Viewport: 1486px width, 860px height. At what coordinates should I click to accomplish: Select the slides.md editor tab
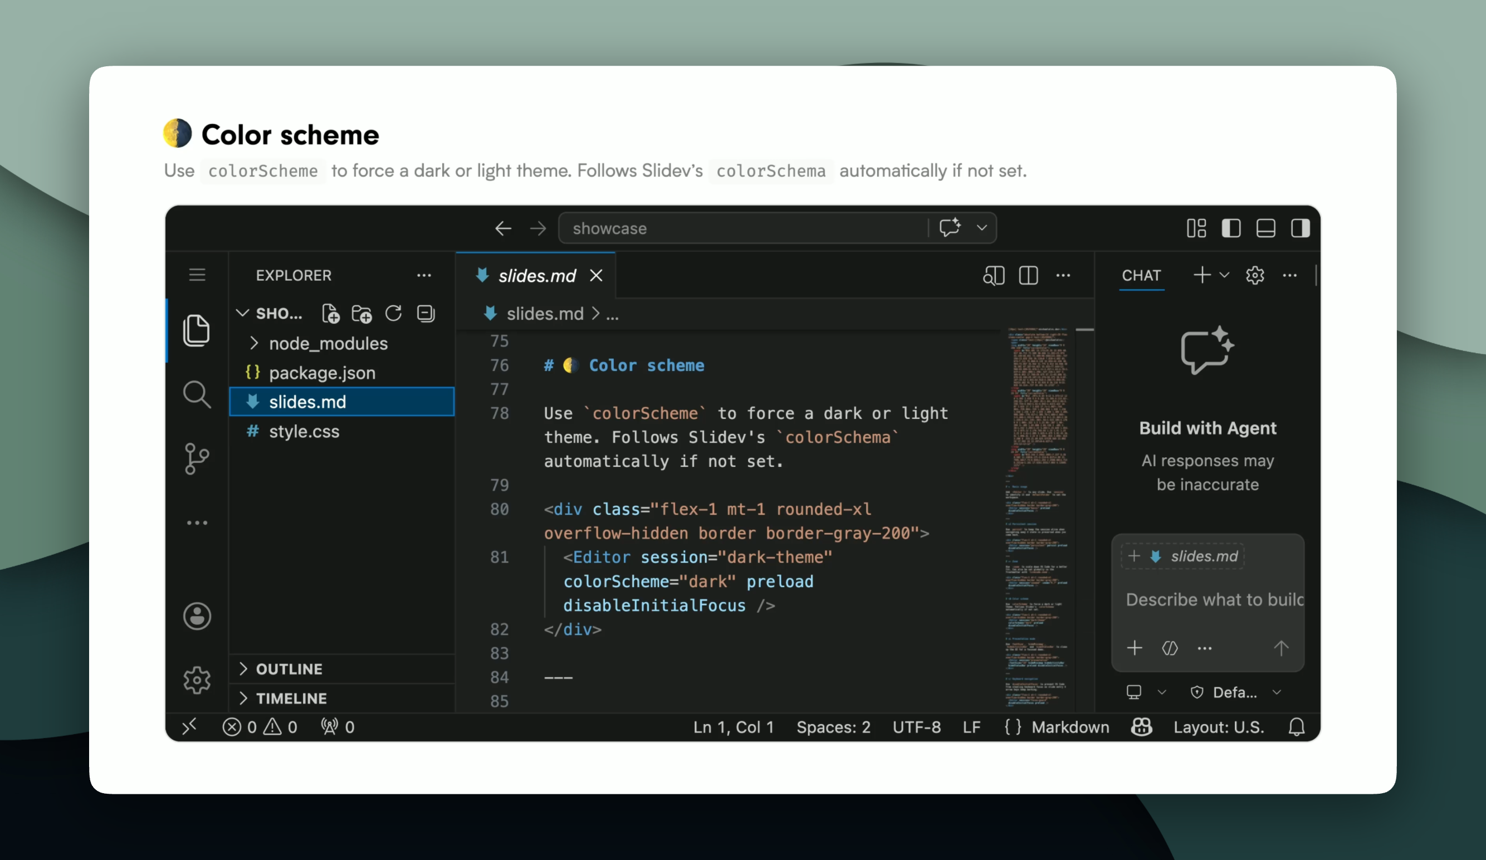(536, 276)
